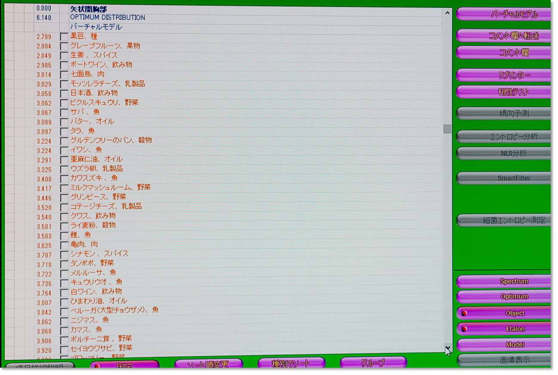The width and height of the screenshot is (558, 375).
Task: Select the タンポポ、野菜 row
Action: pos(92,263)
